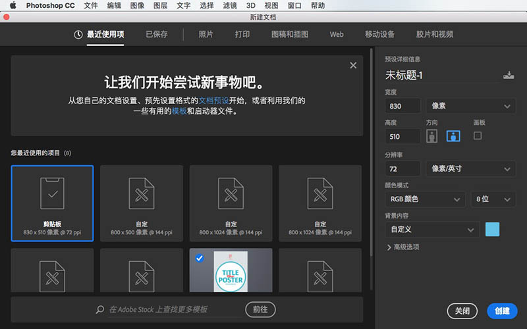Toggle the blue checkmark on poster template
527x329 pixels.
pos(200,258)
